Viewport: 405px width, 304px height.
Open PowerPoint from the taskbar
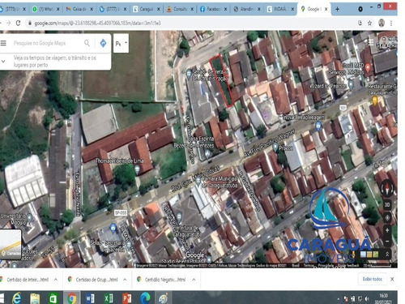point(126,298)
